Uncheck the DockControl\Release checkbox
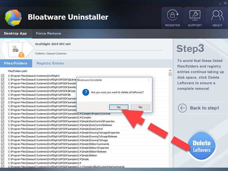Viewport: 228px width, 171px height. (3, 125)
